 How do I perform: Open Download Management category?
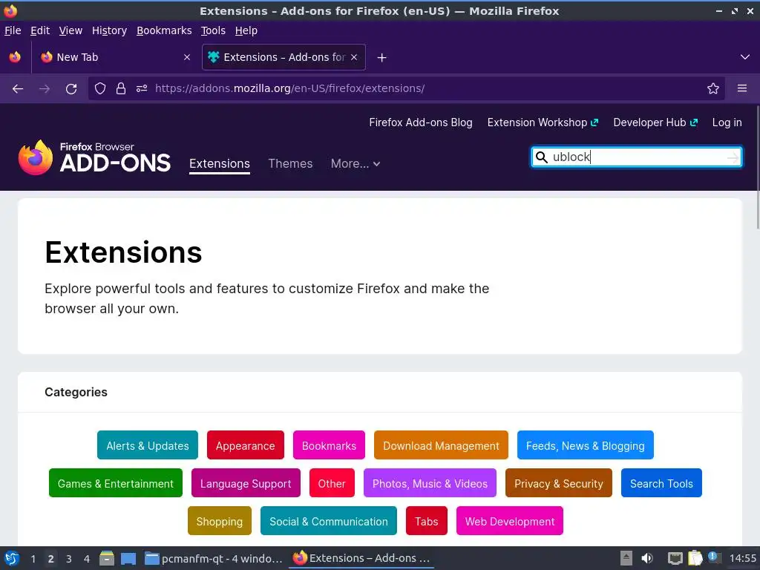point(441,445)
